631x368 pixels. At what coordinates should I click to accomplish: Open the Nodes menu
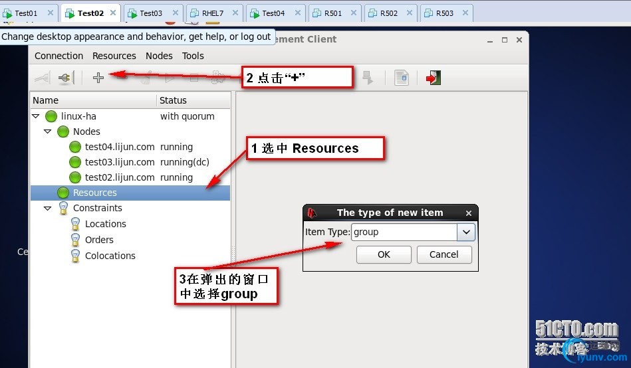[159, 56]
